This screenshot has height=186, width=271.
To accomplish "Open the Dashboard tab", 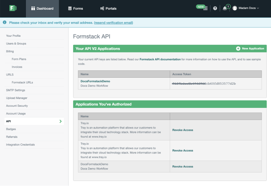I will point(42,9).
